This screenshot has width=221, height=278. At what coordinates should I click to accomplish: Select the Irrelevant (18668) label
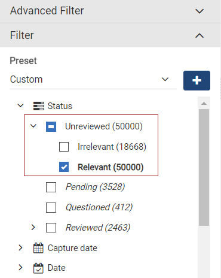coord(112,147)
